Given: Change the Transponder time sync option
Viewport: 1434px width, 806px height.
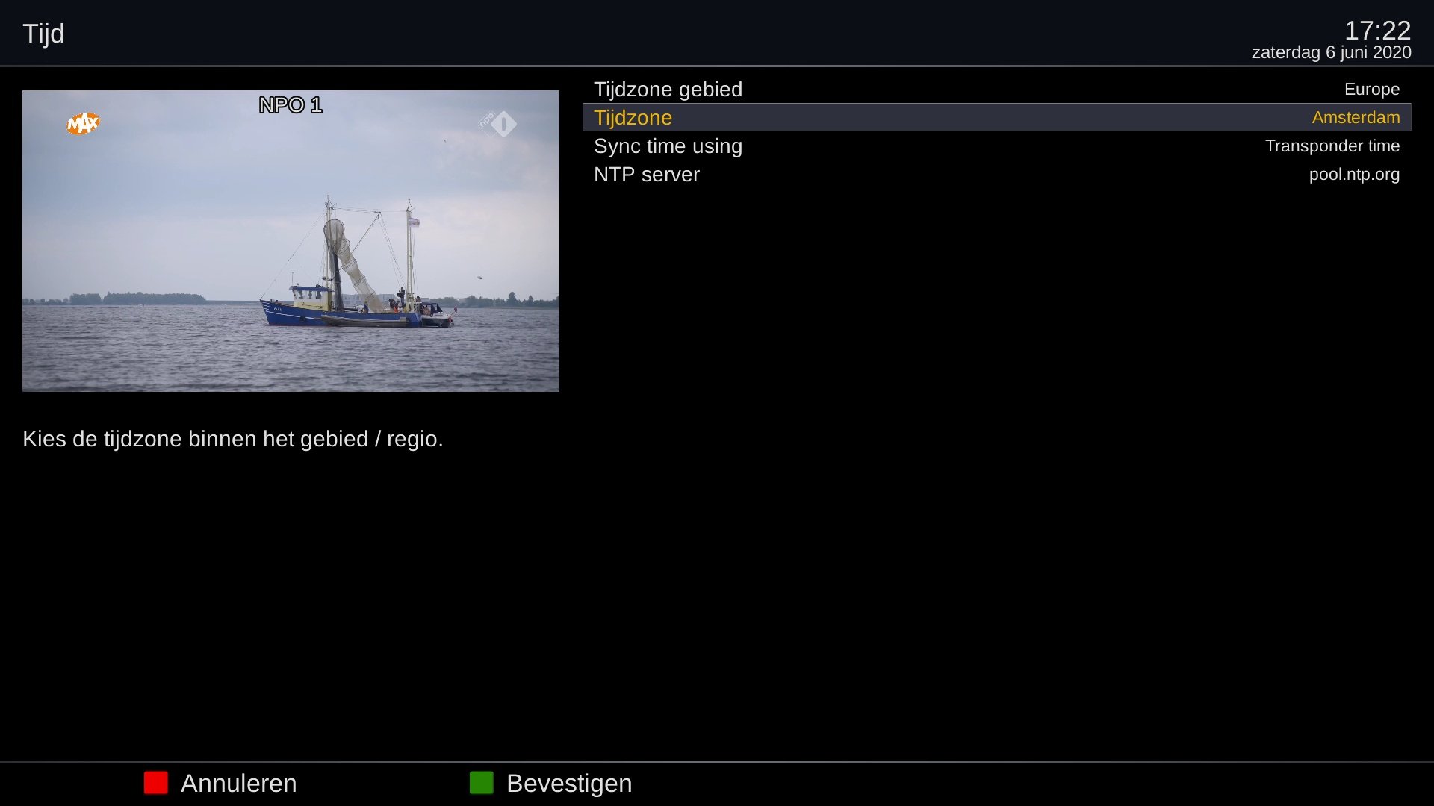Looking at the screenshot, I should [1332, 146].
